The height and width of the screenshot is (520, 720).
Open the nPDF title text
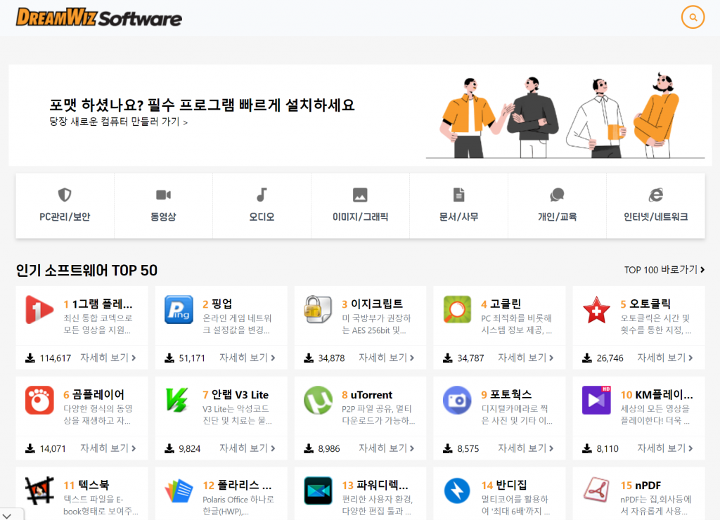pos(648,485)
